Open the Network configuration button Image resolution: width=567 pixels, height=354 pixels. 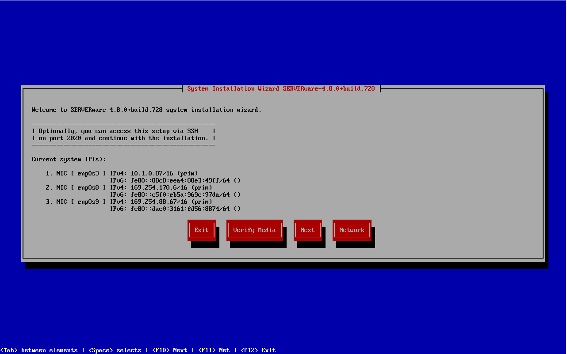point(352,230)
